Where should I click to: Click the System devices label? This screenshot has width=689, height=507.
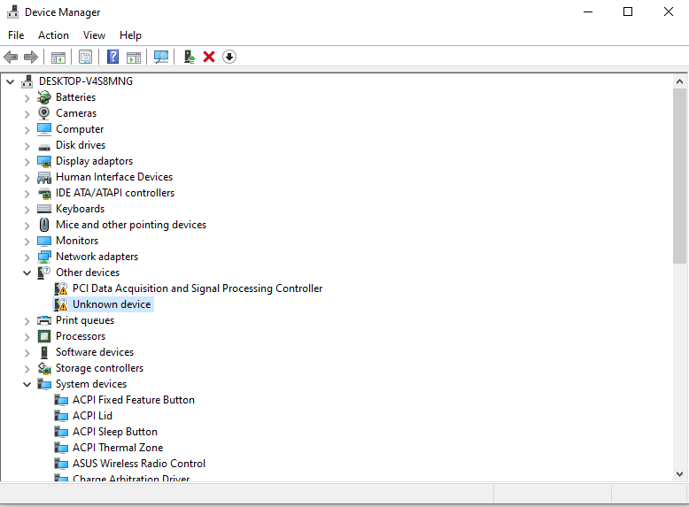tap(91, 384)
